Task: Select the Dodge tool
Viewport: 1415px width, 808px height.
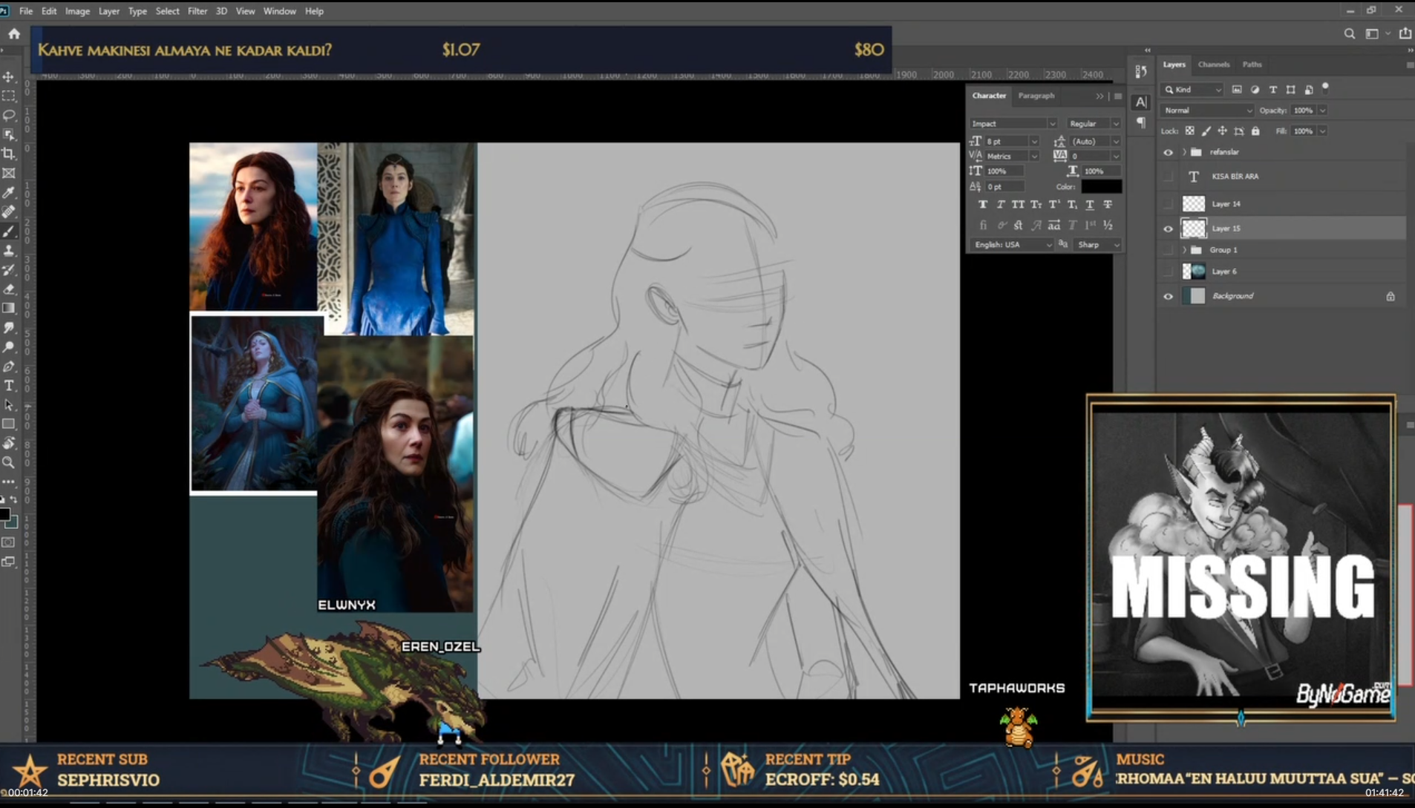Action: [x=9, y=346]
